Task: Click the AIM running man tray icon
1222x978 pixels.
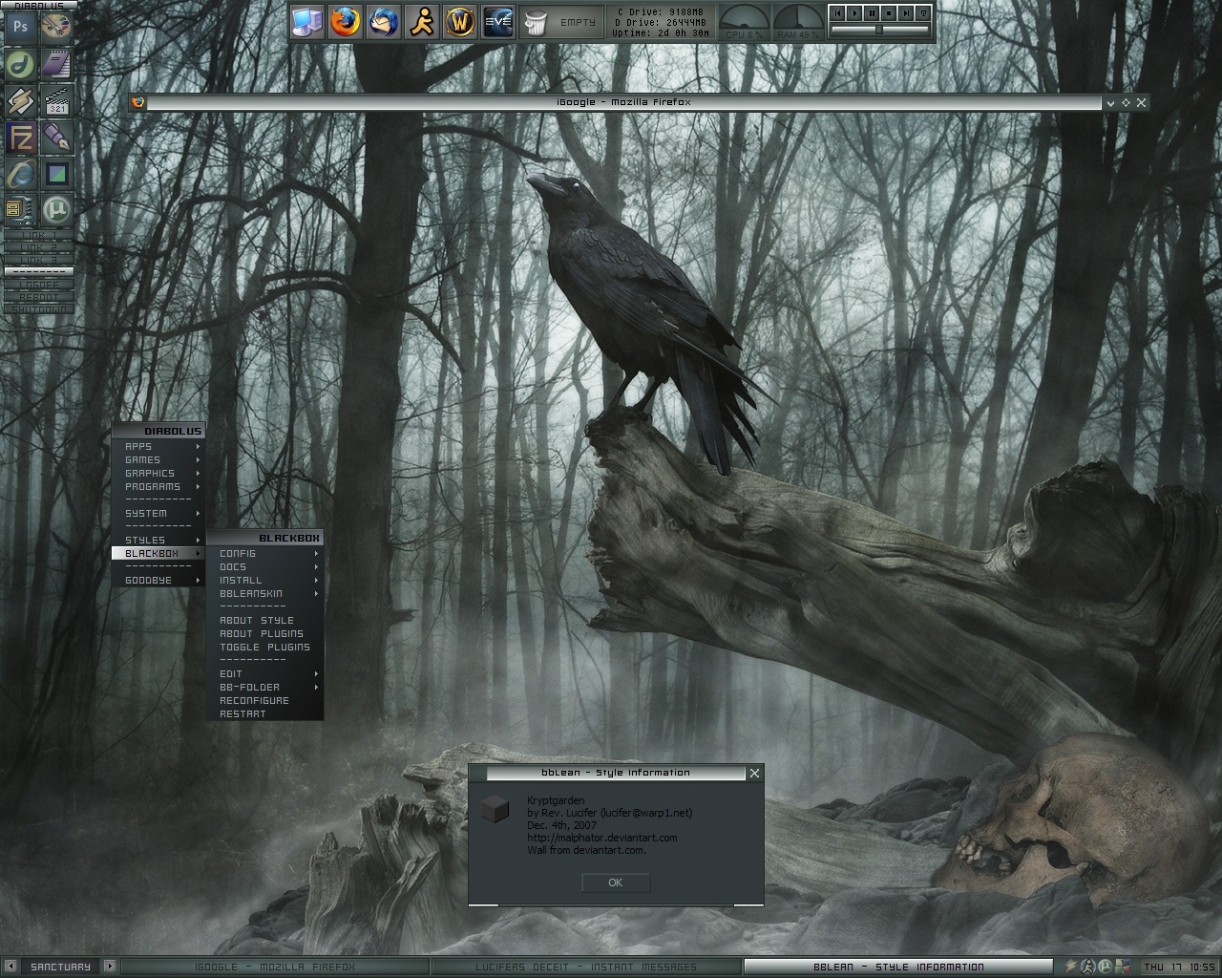Action: point(1087,967)
